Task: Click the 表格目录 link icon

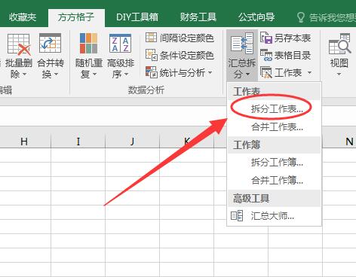Action: coord(266,55)
